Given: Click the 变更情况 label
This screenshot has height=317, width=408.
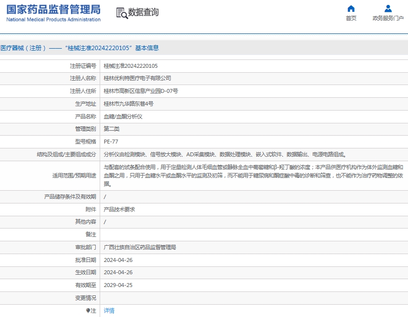Looking at the screenshot, I should [85, 298].
